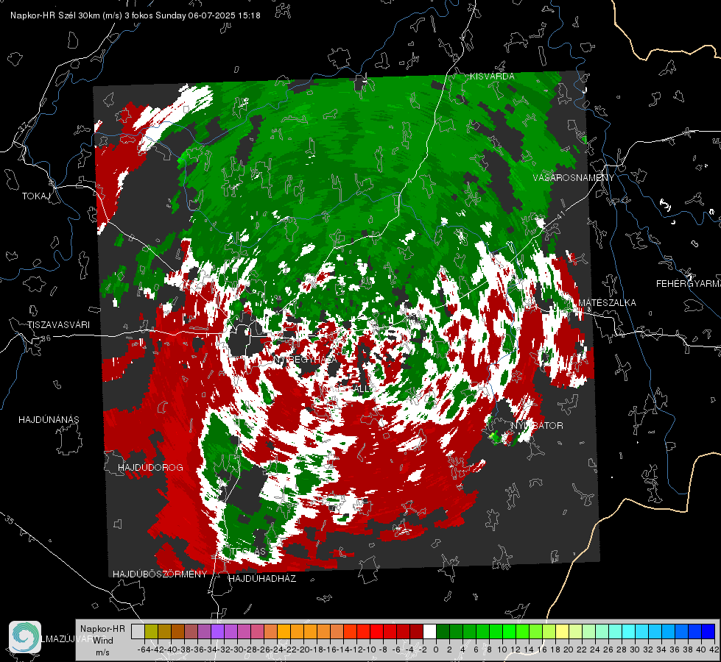721x662 pixels.
Task: Click the HAJDÚBÖSZÖRMÉNY label
Action: (x=160, y=574)
